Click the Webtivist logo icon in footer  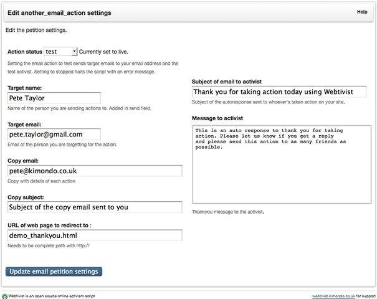(x=4, y=295)
